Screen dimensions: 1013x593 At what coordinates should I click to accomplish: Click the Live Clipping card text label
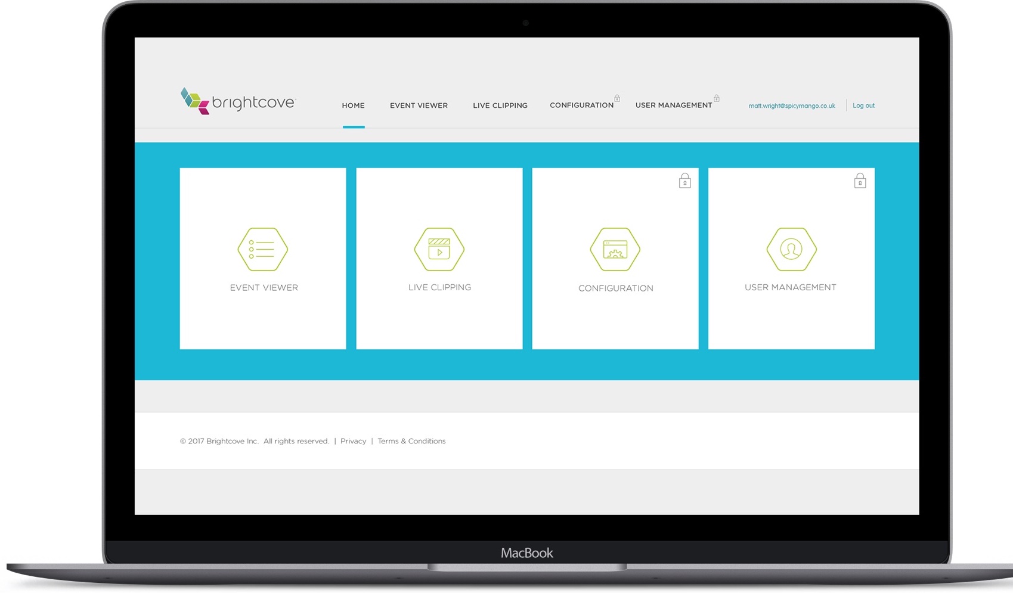click(439, 287)
